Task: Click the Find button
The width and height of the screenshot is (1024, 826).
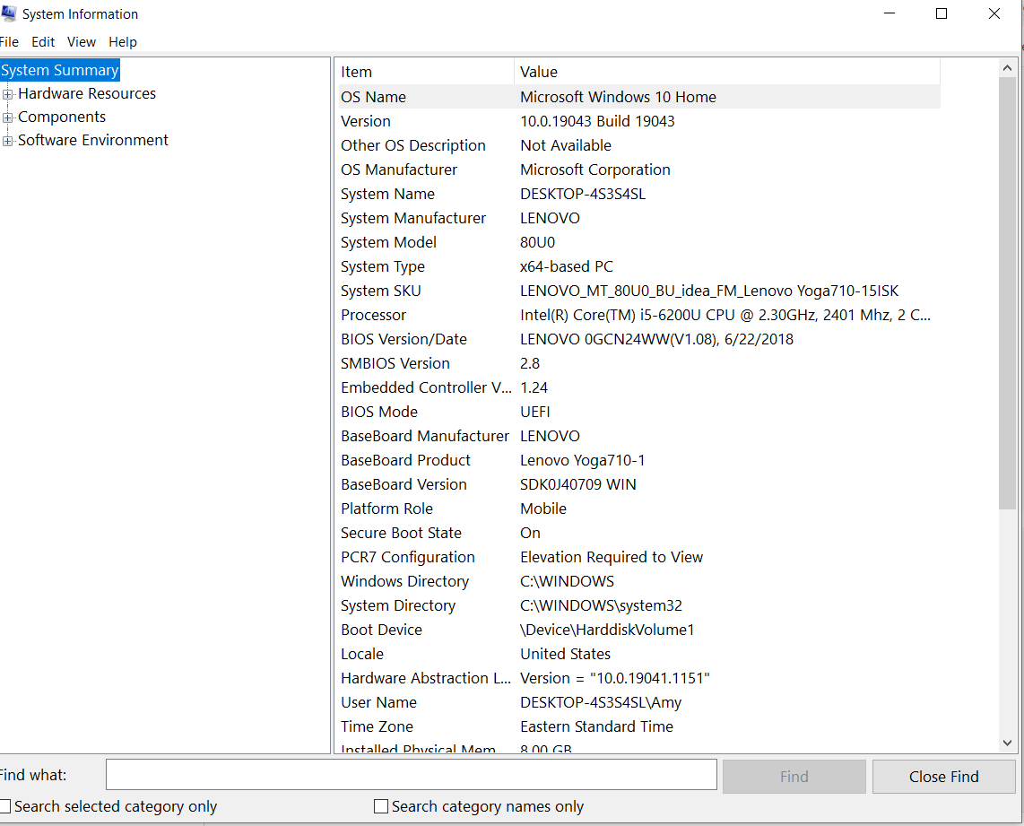Action: coord(794,777)
